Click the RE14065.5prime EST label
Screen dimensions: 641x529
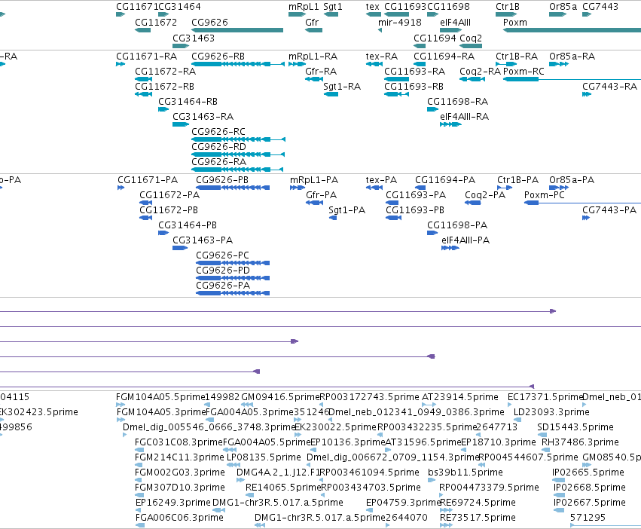tap(283, 488)
